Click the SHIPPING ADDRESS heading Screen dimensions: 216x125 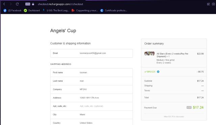(61, 64)
